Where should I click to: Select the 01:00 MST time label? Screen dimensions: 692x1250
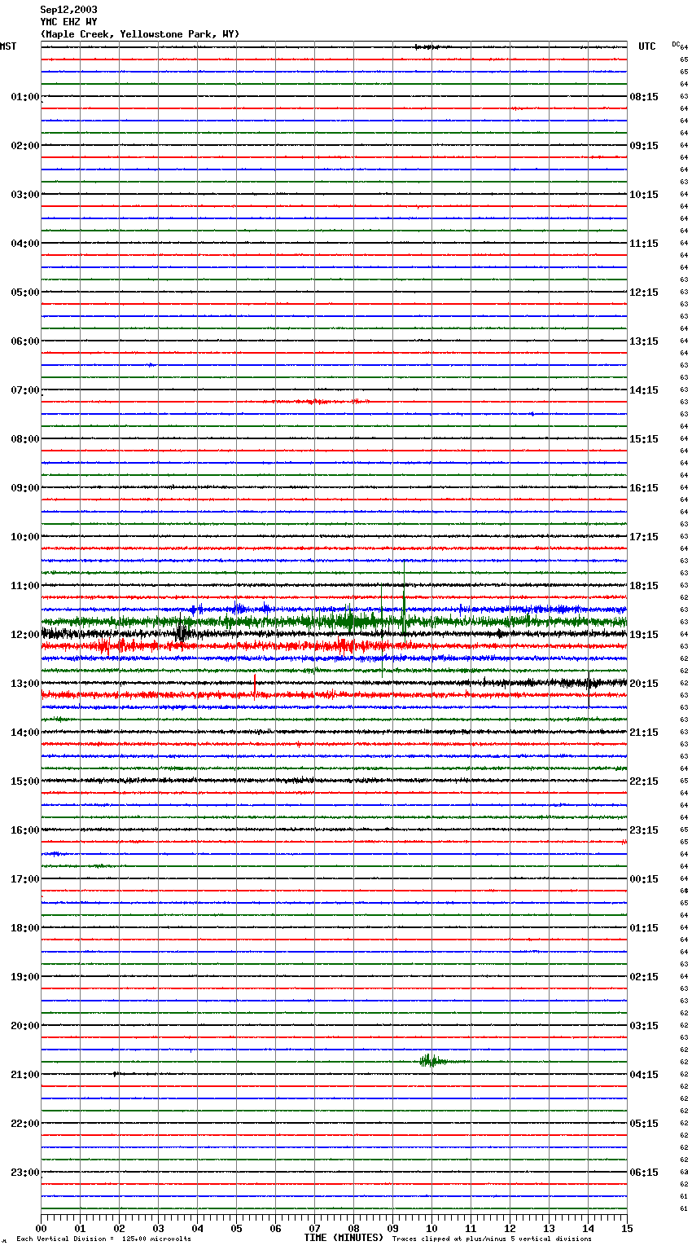click(x=25, y=97)
